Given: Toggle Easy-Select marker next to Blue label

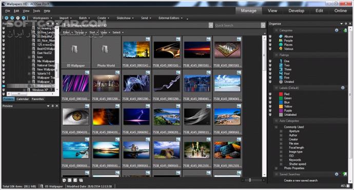Looking at the screenshot, I should (x=270, y=102).
